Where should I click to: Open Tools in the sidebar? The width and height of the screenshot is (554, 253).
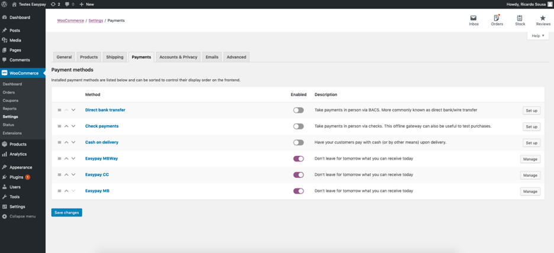click(x=22, y=197)
